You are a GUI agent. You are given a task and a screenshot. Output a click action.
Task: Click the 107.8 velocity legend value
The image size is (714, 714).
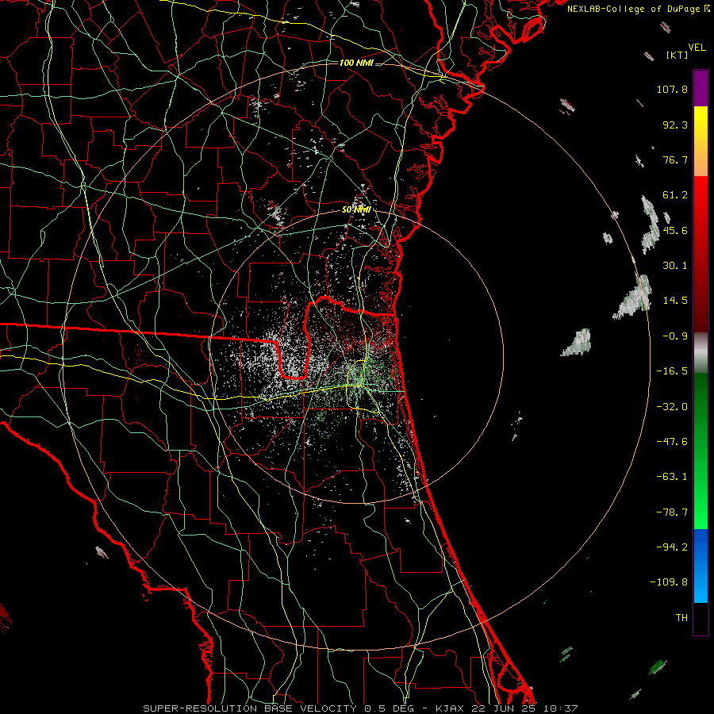(672, 89)
